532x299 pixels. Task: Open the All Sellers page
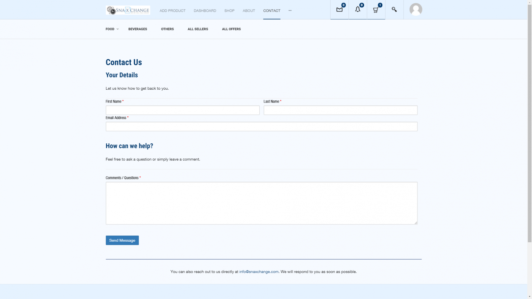[x=198, y=29]
